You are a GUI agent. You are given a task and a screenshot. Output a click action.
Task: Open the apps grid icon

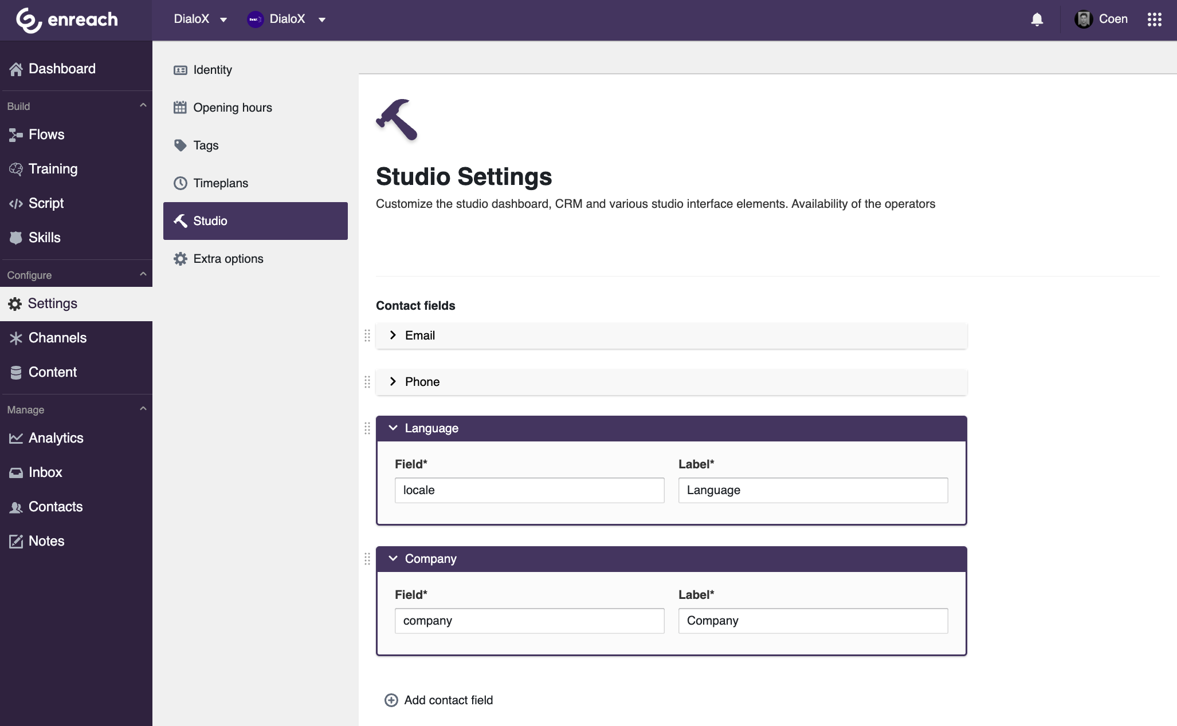(x=1154, y=19)
